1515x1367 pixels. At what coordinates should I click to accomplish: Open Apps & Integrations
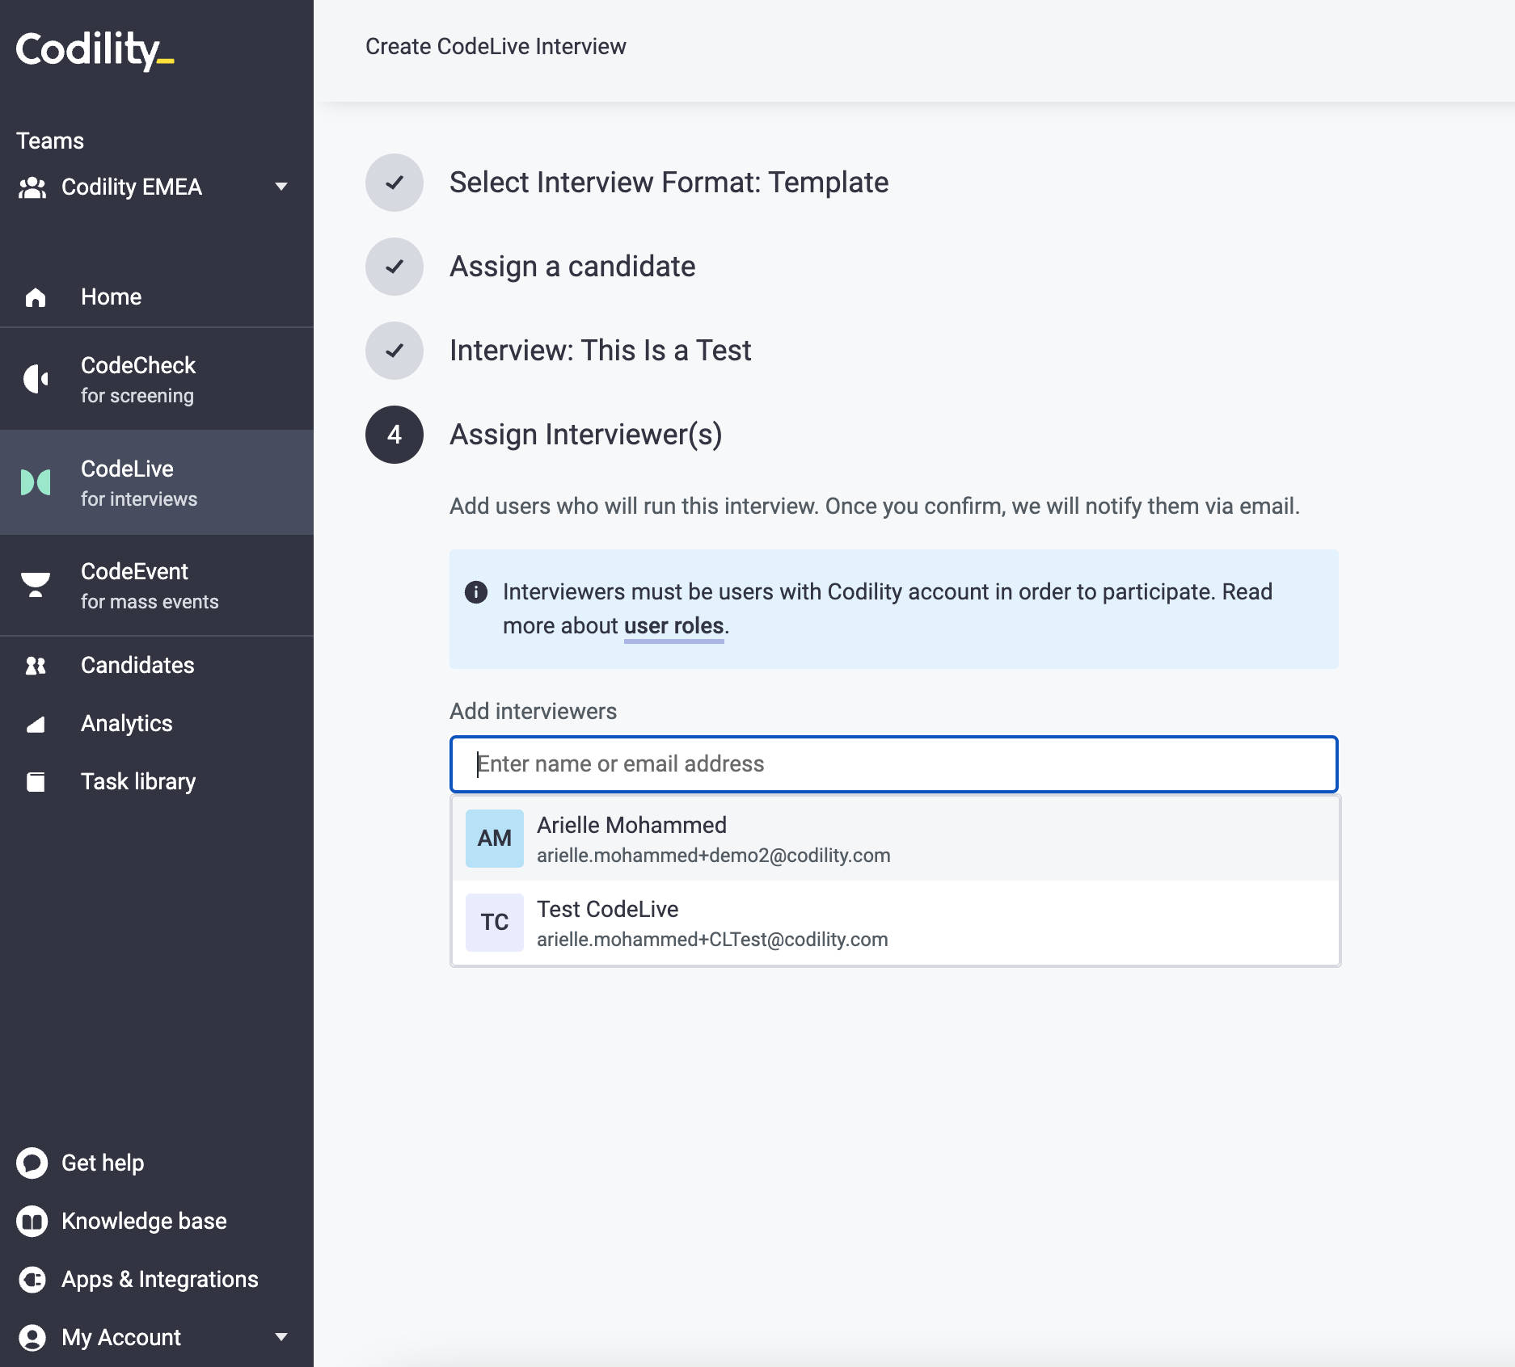click(160, 1280)
